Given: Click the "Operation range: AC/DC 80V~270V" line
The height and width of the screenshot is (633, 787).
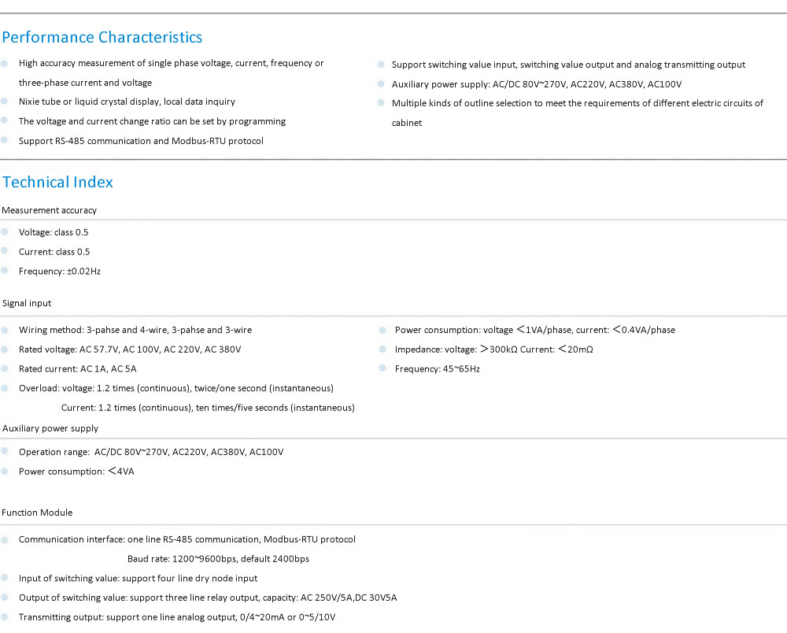Looking at the screenshot, I should [151, 452].
